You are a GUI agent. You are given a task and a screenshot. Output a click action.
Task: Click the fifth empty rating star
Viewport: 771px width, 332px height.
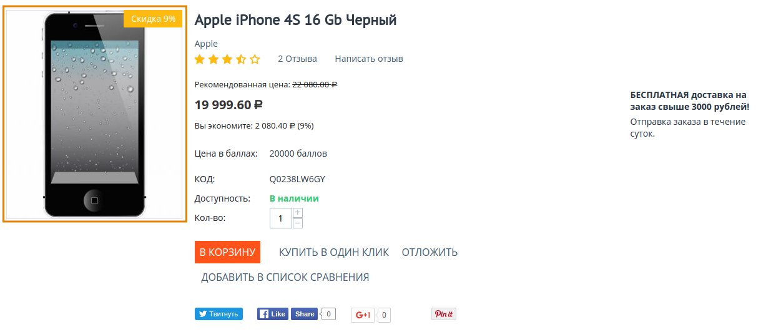click(255, 59)
